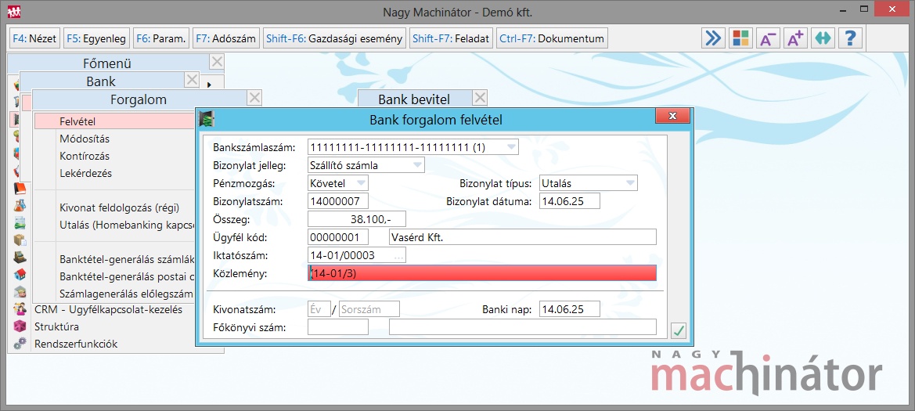Expand the Bank panel arrow
The height and width of the screenshot is (411, 915).
210,85
